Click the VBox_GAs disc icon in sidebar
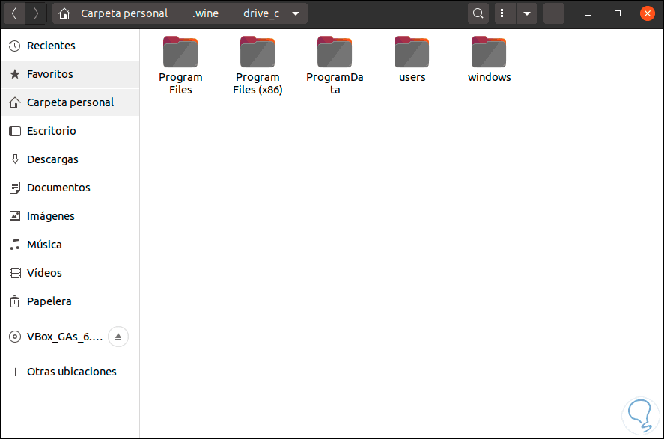The height and width of the screenshot is (439, 664). 15,337
